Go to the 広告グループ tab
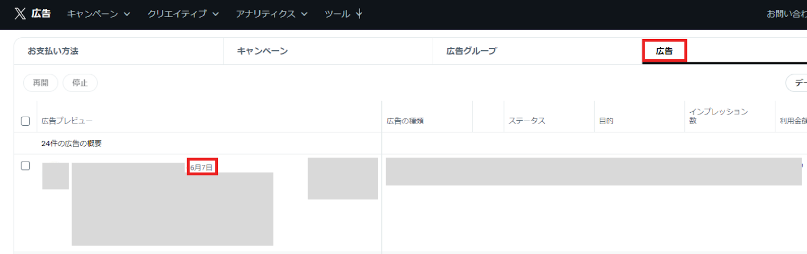Image resolution: width=807 pixels, height=254 pixels. (x=472, y=51)
